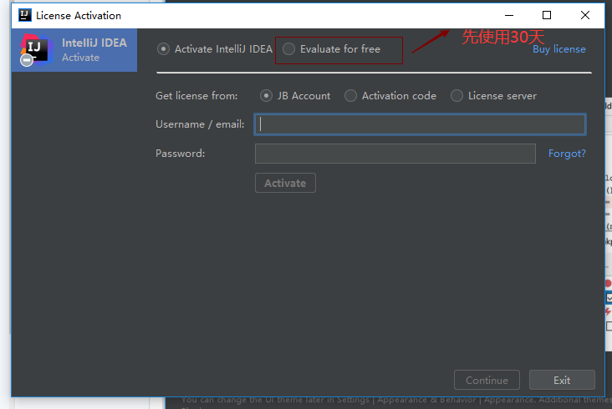The width and height of the screenshot is (612, 409).
Task: Click the Forgot? password link
Action: (567, 154)
